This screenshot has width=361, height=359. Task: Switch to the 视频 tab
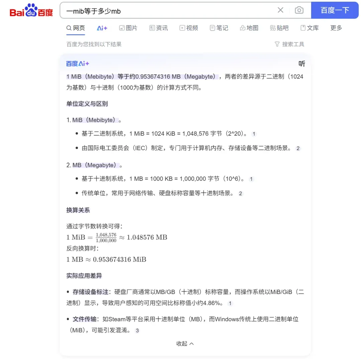189,28
